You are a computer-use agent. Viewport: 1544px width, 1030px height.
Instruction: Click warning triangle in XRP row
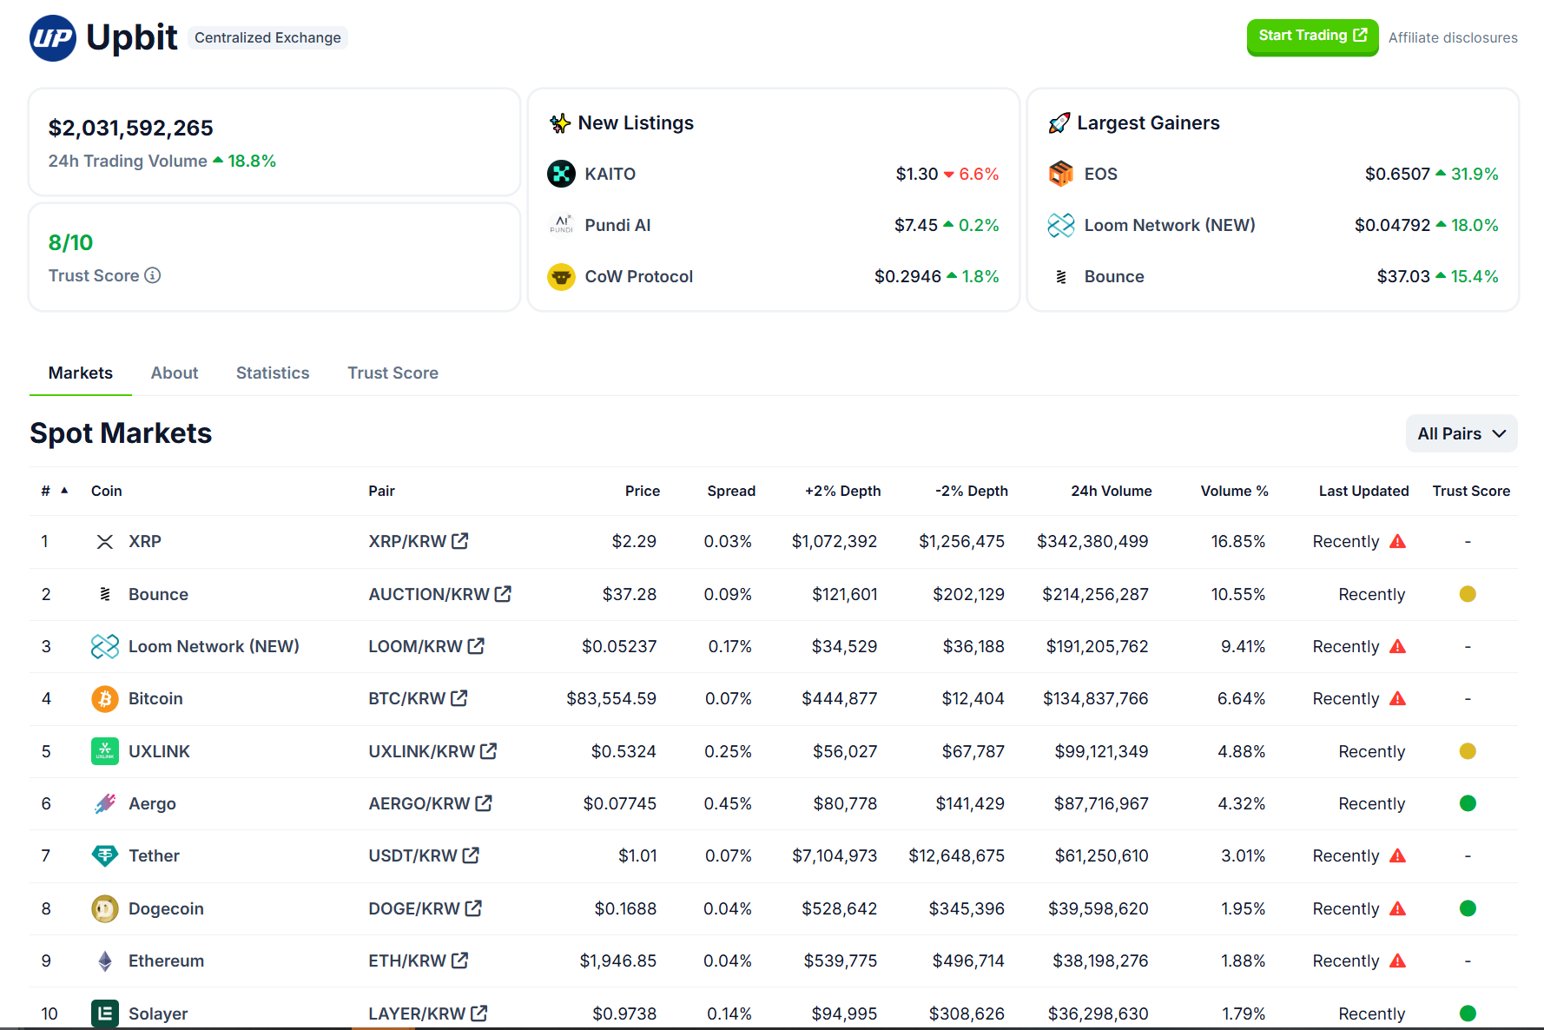pos(1397,541)
